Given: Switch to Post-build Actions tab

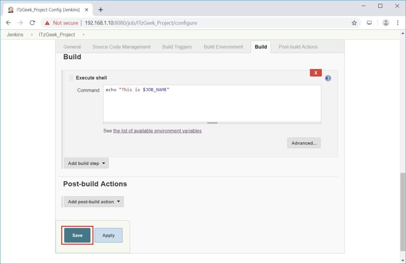Looking at the screenshot, I should 298,47.
